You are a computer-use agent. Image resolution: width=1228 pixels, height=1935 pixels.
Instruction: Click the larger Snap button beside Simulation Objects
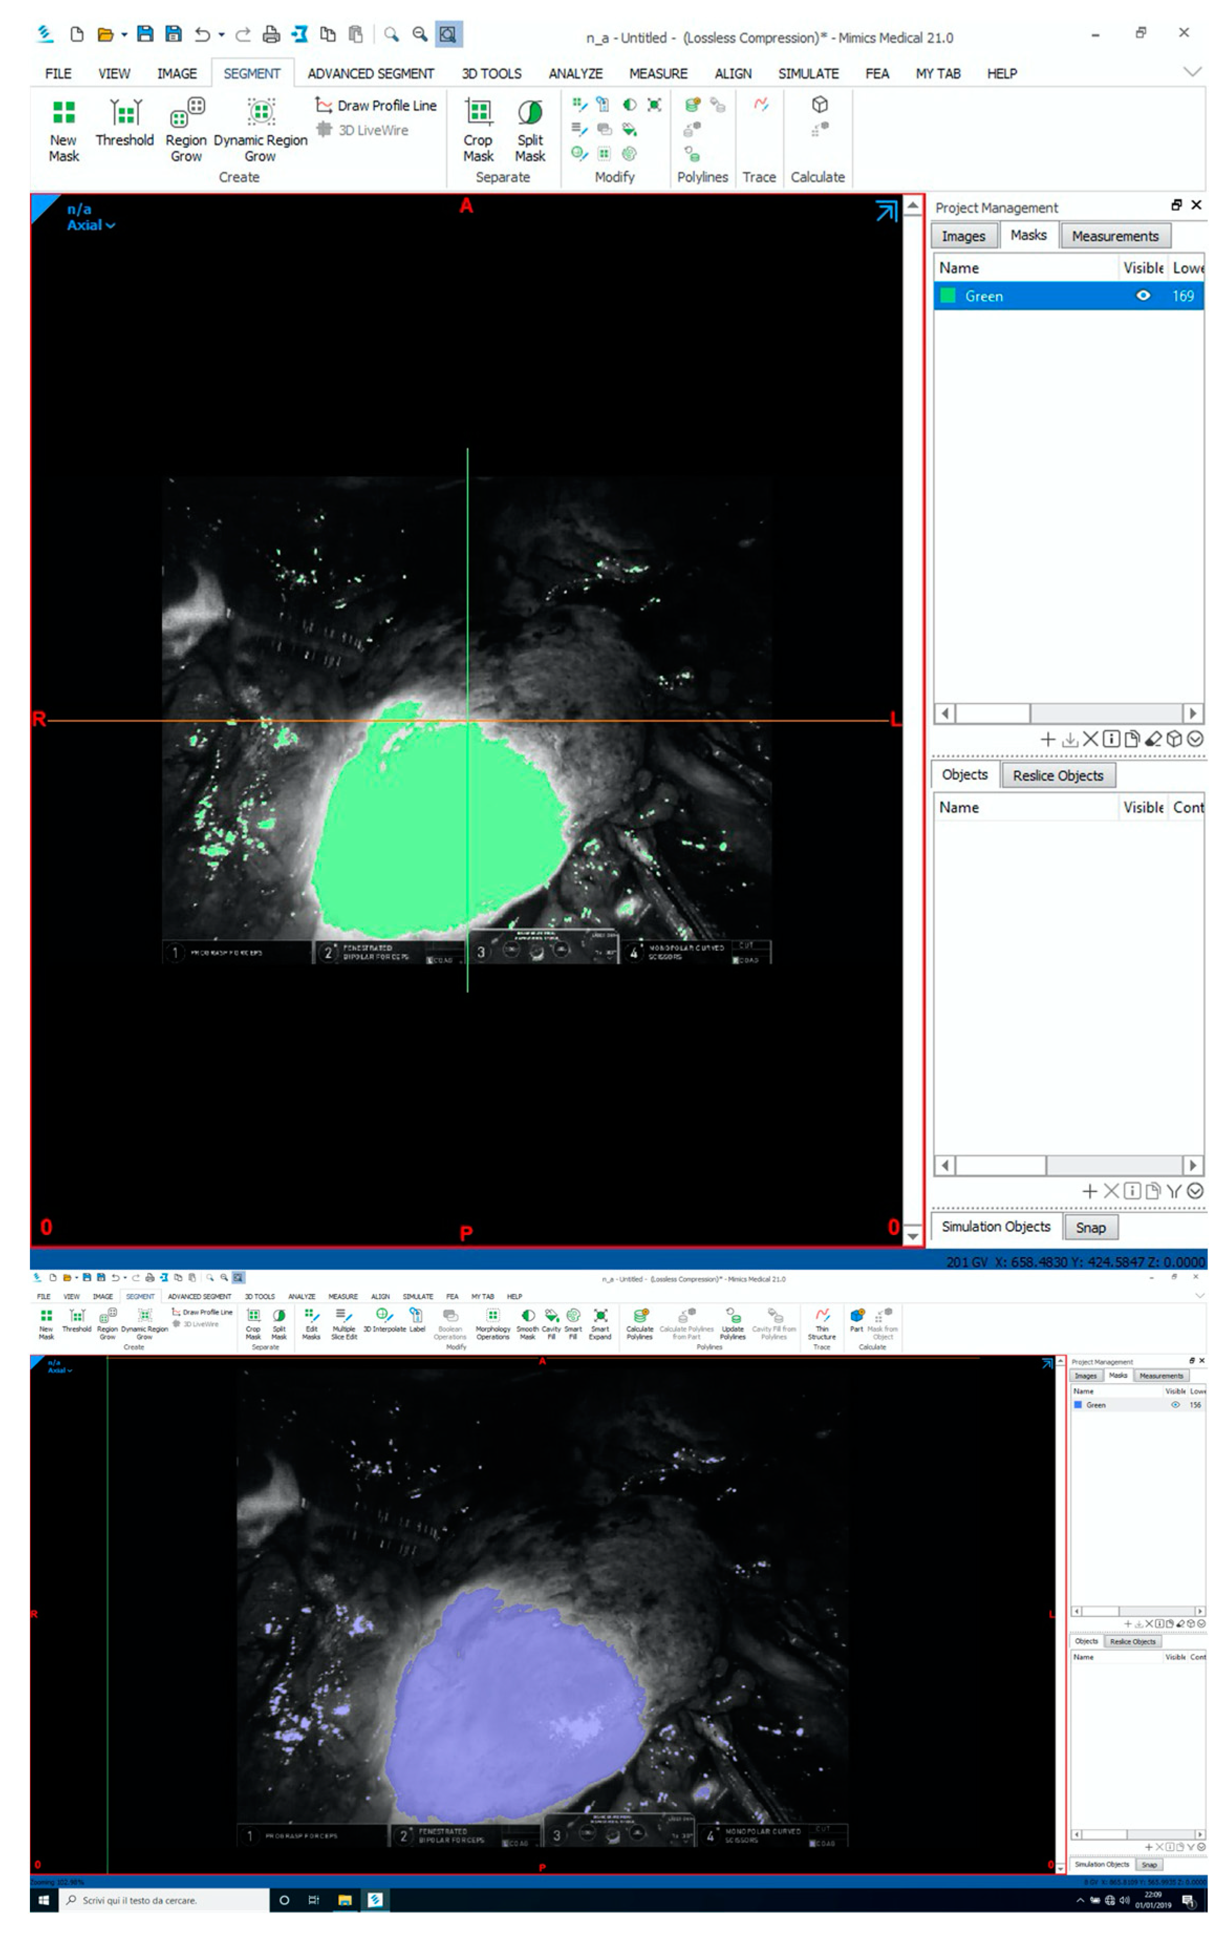1091,1228
